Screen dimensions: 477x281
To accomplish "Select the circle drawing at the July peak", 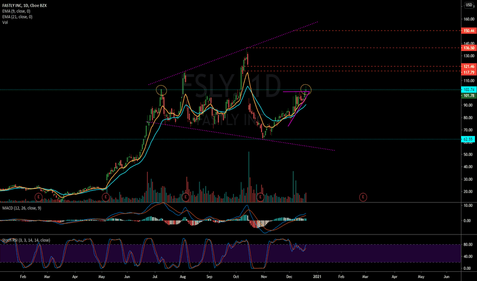I will [162, 90].
